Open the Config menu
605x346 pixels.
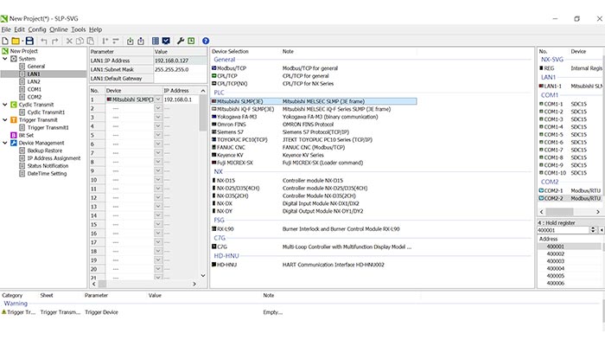(x=37, y=29)
